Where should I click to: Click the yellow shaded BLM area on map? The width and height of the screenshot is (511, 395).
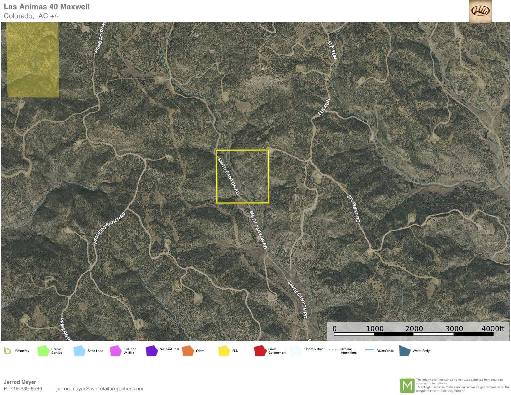pos(33,60)
